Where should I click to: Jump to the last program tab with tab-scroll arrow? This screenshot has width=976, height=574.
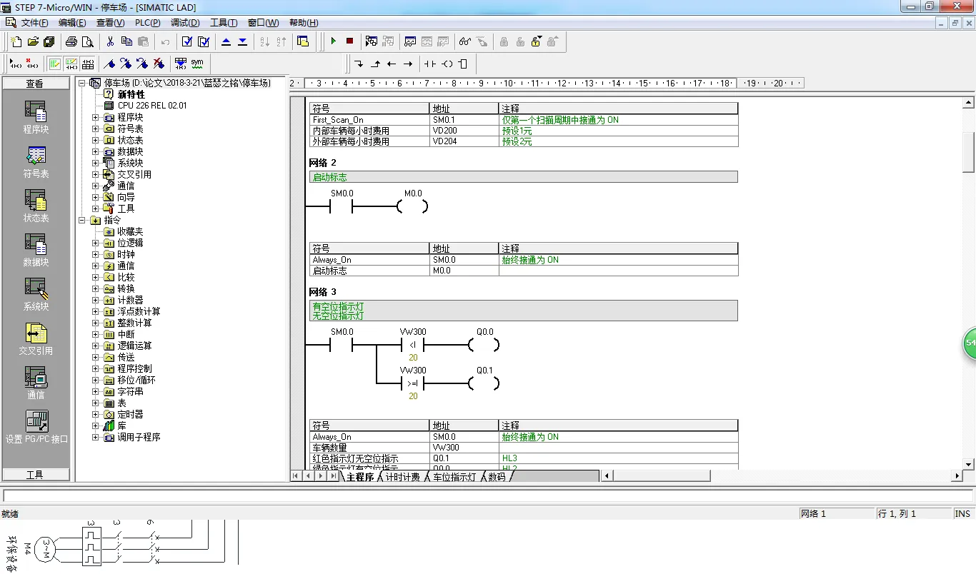(x=333, y=476)
